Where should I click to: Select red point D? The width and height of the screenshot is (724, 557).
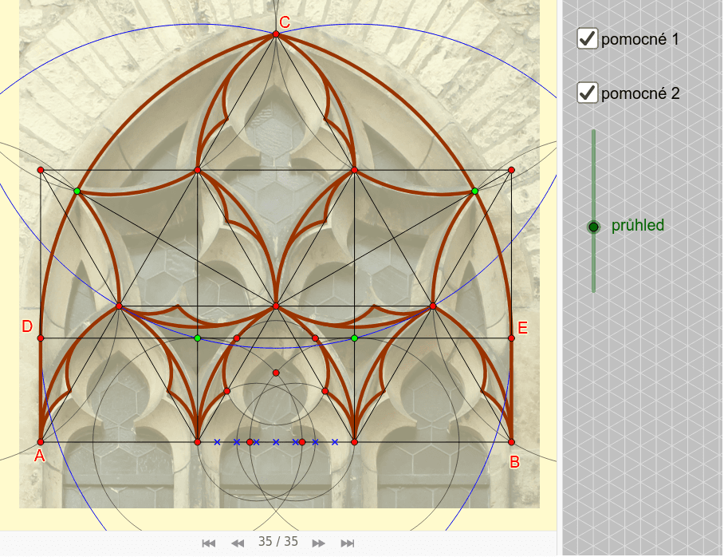(41, 338)
